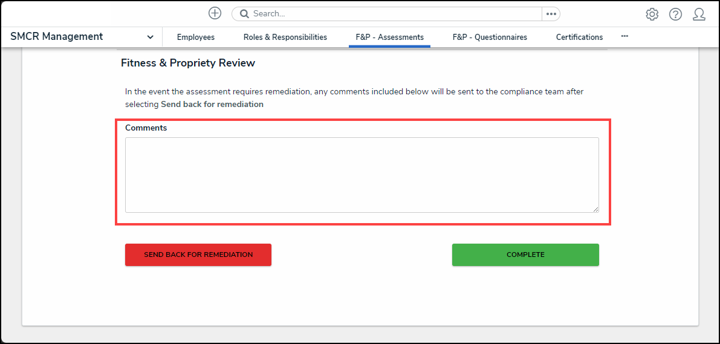This screenshot has height=344, width=720.
Task: Open the user profile icon
Action: pyautogui.click(x=699, y=15)
